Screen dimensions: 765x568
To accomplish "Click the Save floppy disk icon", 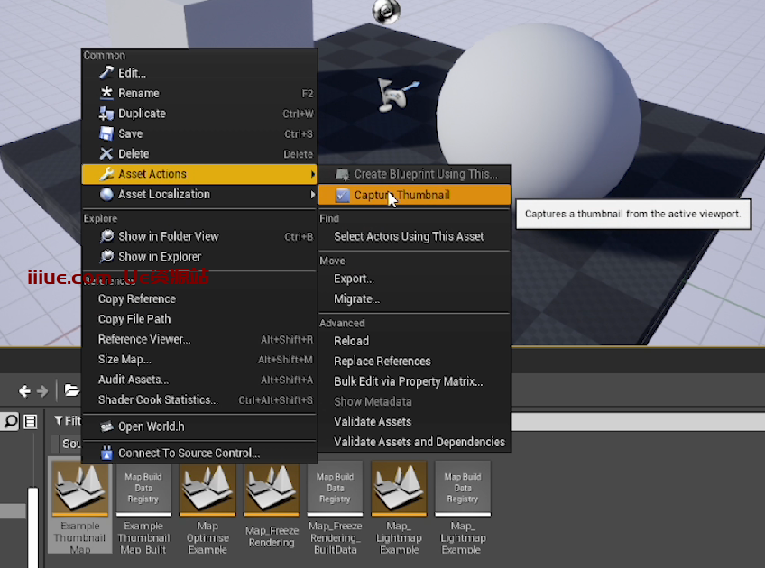I will pos(106,133).
